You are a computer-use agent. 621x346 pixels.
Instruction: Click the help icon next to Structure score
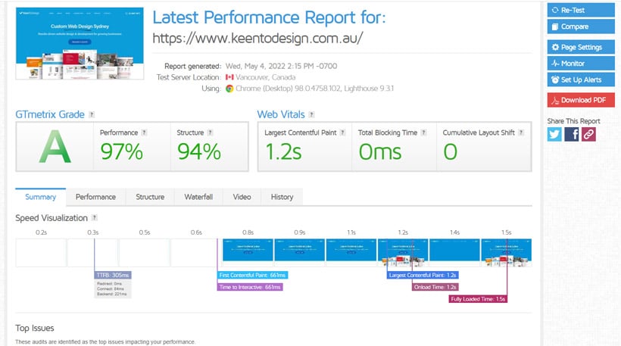click(211, 132)
